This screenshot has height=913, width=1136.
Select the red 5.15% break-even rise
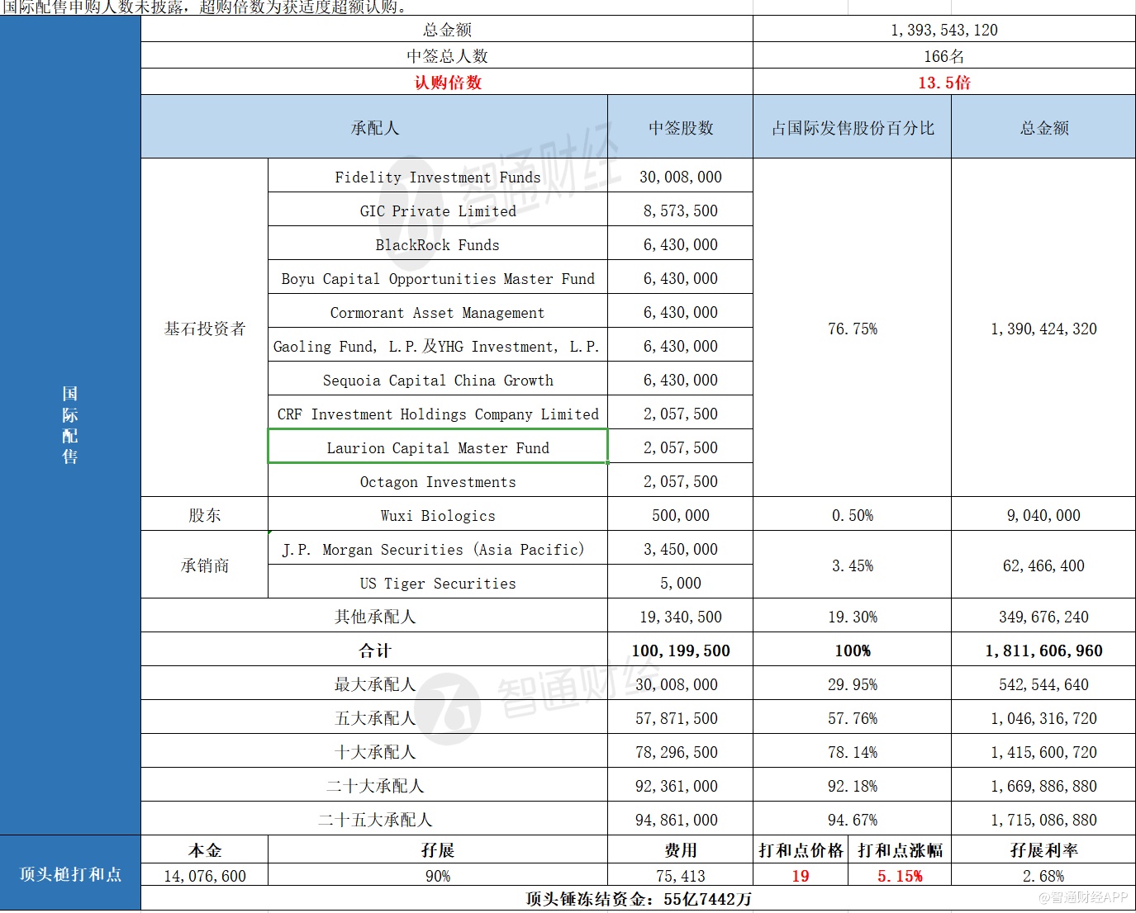pyautogui.click(x=900, y=876)
